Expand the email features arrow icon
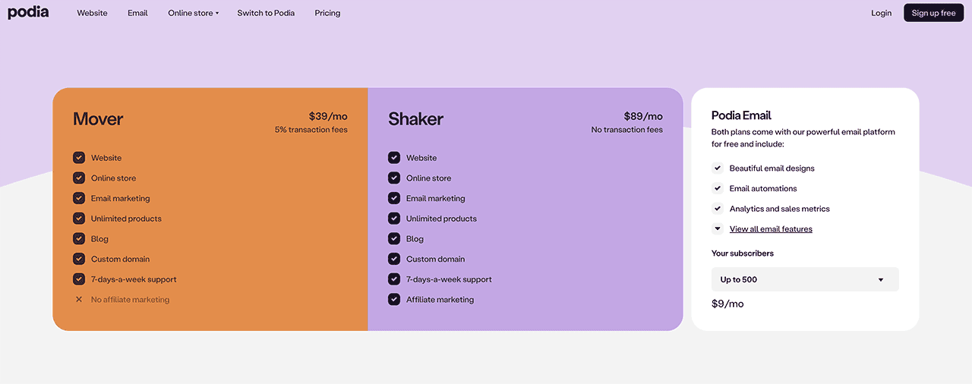The height and width of the screenshot is (384, 972). (x=718, y=229)
